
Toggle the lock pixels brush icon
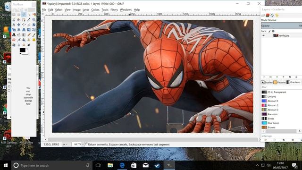coord(269,31)
